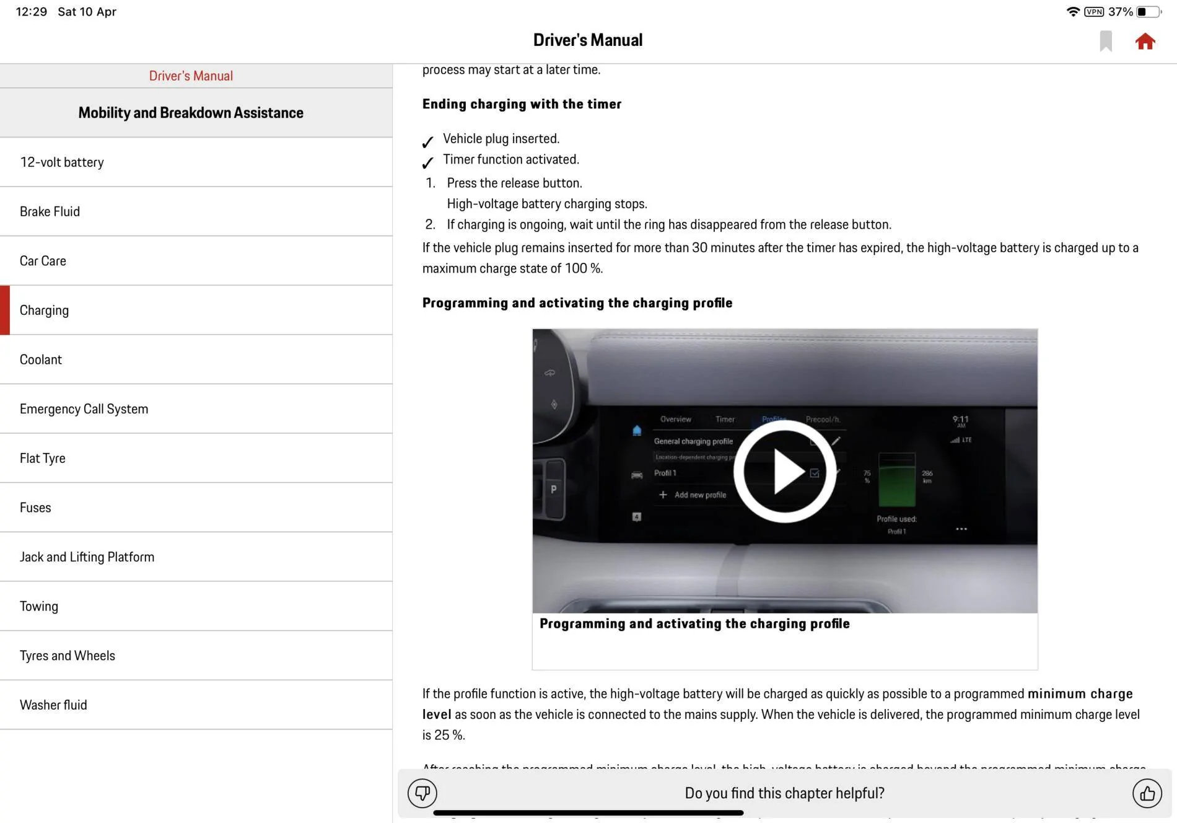Open the 12-volt battery chapter
This screenshot has width=1177, height=823.
pyautogui.click(x=196, y=162)
